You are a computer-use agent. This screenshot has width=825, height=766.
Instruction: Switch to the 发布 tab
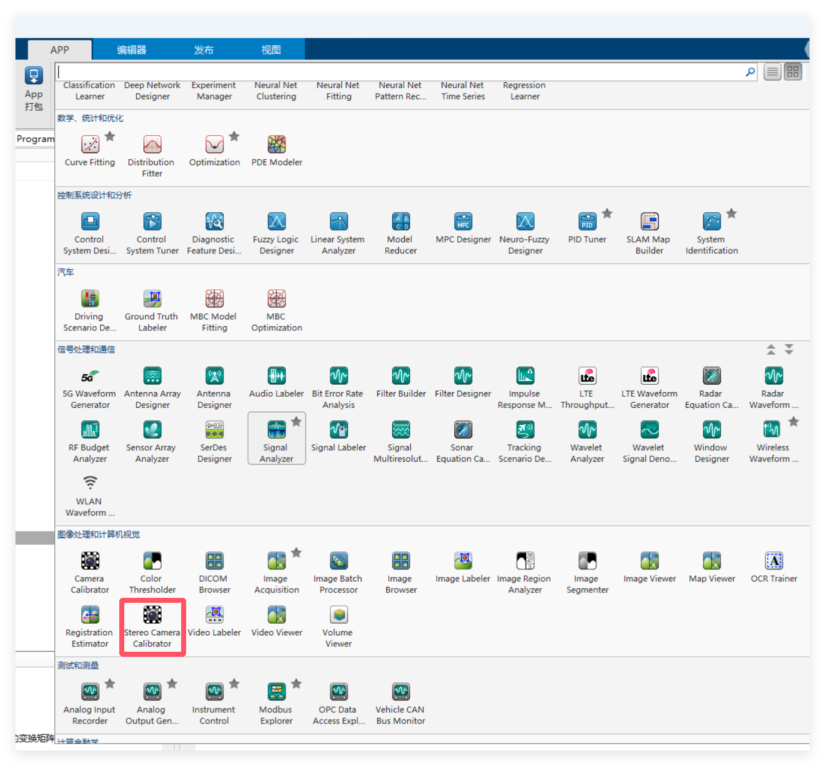[x=204, y=50]
